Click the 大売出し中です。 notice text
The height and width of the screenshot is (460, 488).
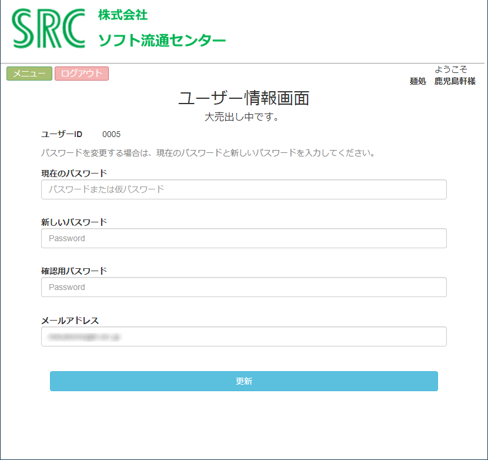242,117
